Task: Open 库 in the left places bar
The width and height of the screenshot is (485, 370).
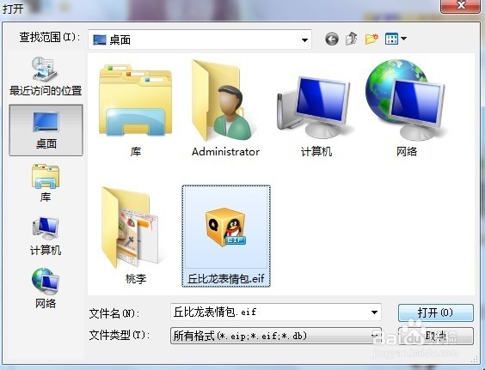Action: coord(46,183)
